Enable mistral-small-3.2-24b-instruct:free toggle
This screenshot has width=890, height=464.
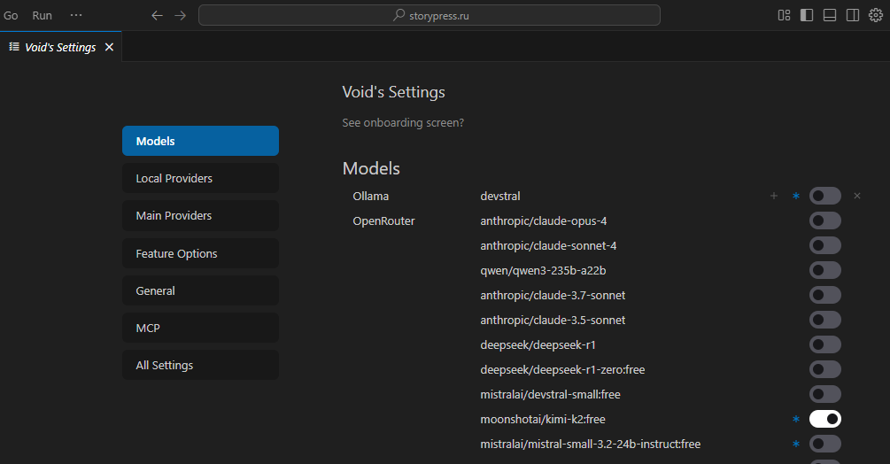(825, 445)
